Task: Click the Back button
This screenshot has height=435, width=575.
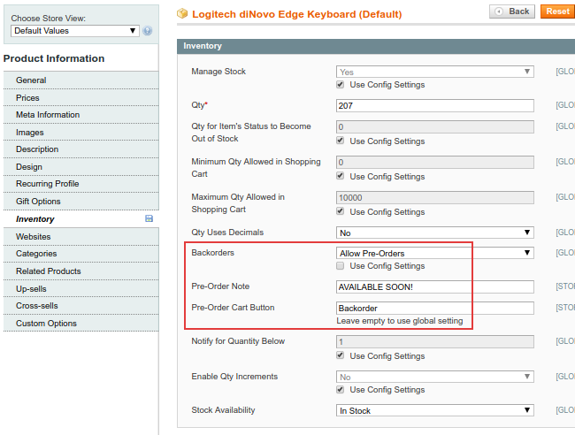Action: click(512, 11)
